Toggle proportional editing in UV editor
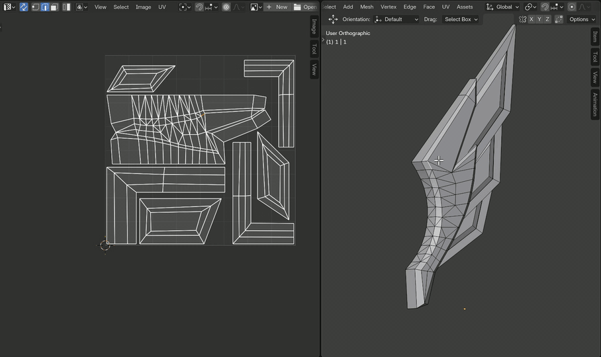The height and width of the screenshot is (357, 601). point(226,7)
